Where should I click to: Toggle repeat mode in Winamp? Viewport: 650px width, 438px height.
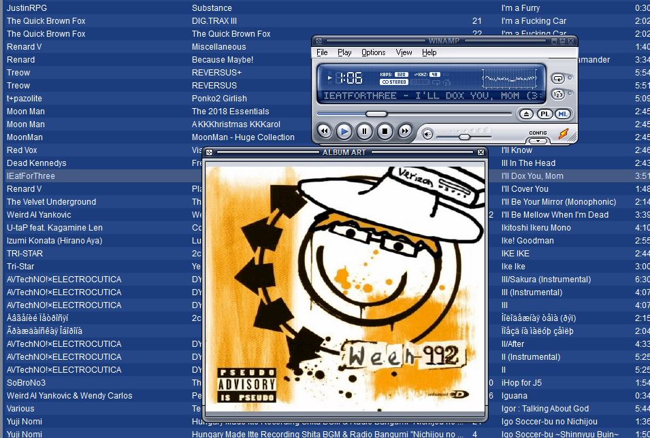558,78
